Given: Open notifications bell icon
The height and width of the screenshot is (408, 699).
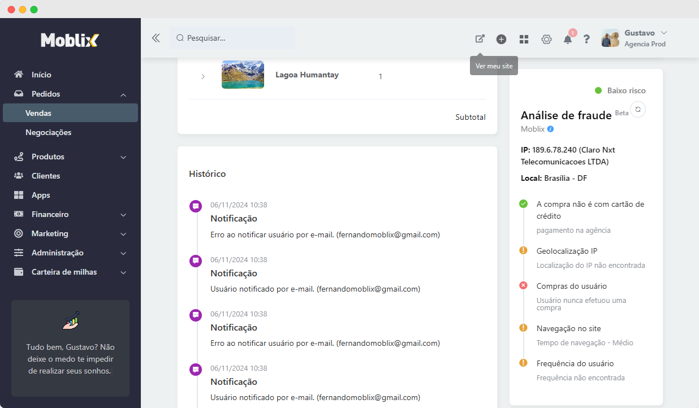Looking at the screenshot, I should [x=568, y=39].
